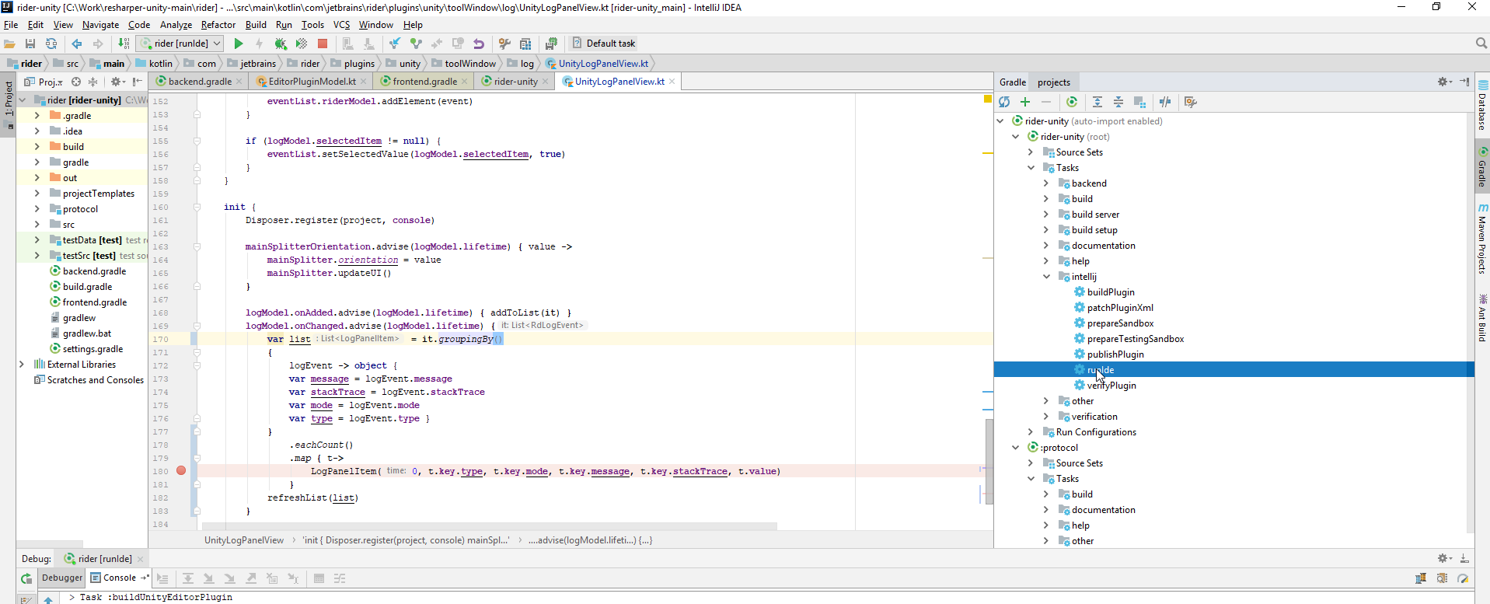Image resolution: width=1490 pixels, height=604 pixels.
Task: Click Save All floppy disk icon
Action: [30, 44]
